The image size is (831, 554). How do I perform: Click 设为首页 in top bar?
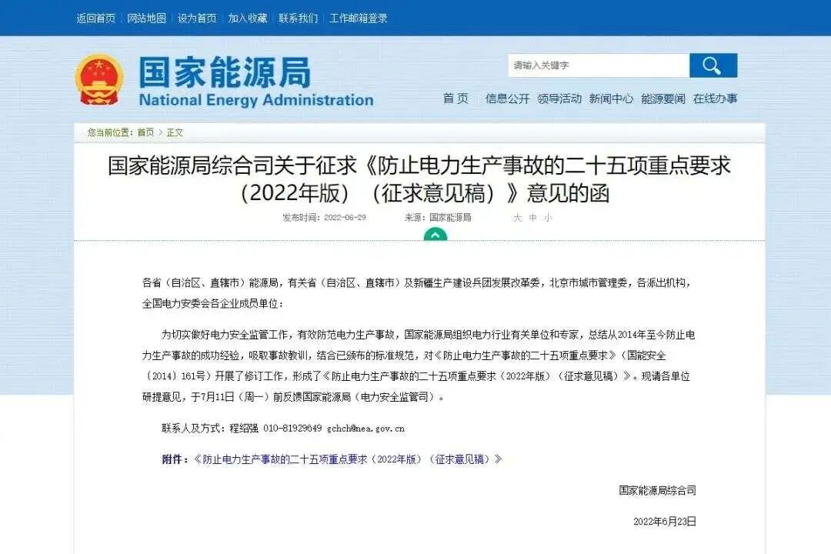(x=197, y=18)
